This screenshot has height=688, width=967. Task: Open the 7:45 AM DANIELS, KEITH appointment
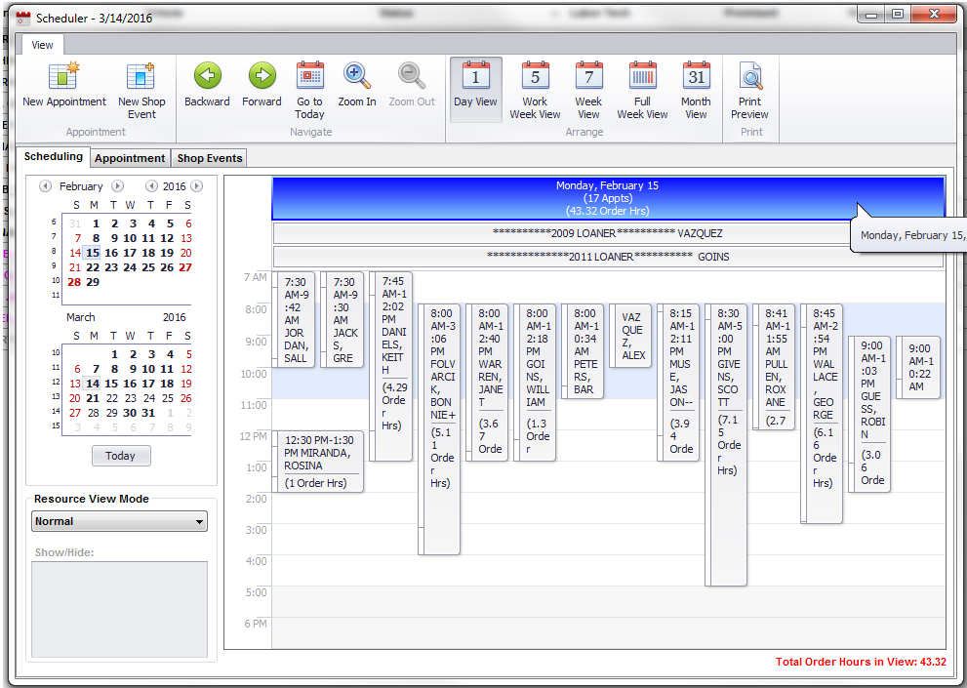(391, 366)
